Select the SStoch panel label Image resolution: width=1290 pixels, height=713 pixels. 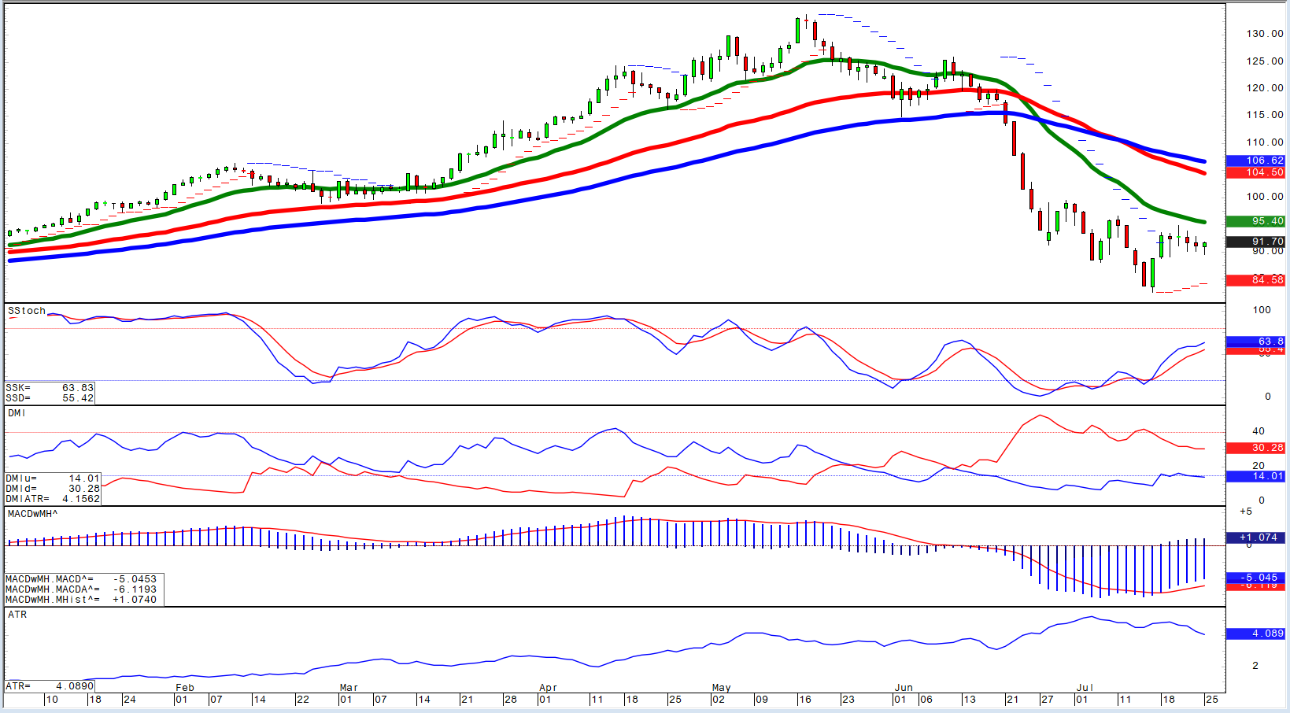coord(27,311)
